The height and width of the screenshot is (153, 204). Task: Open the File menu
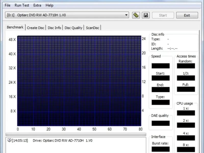[x=7, y=5]
